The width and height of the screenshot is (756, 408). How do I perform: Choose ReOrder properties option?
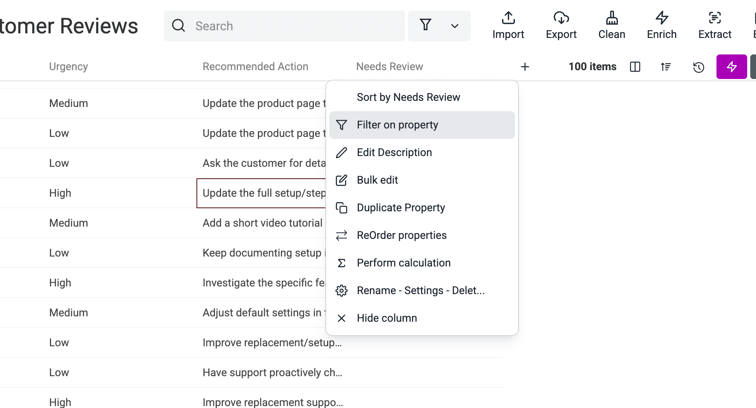point(422,235)
